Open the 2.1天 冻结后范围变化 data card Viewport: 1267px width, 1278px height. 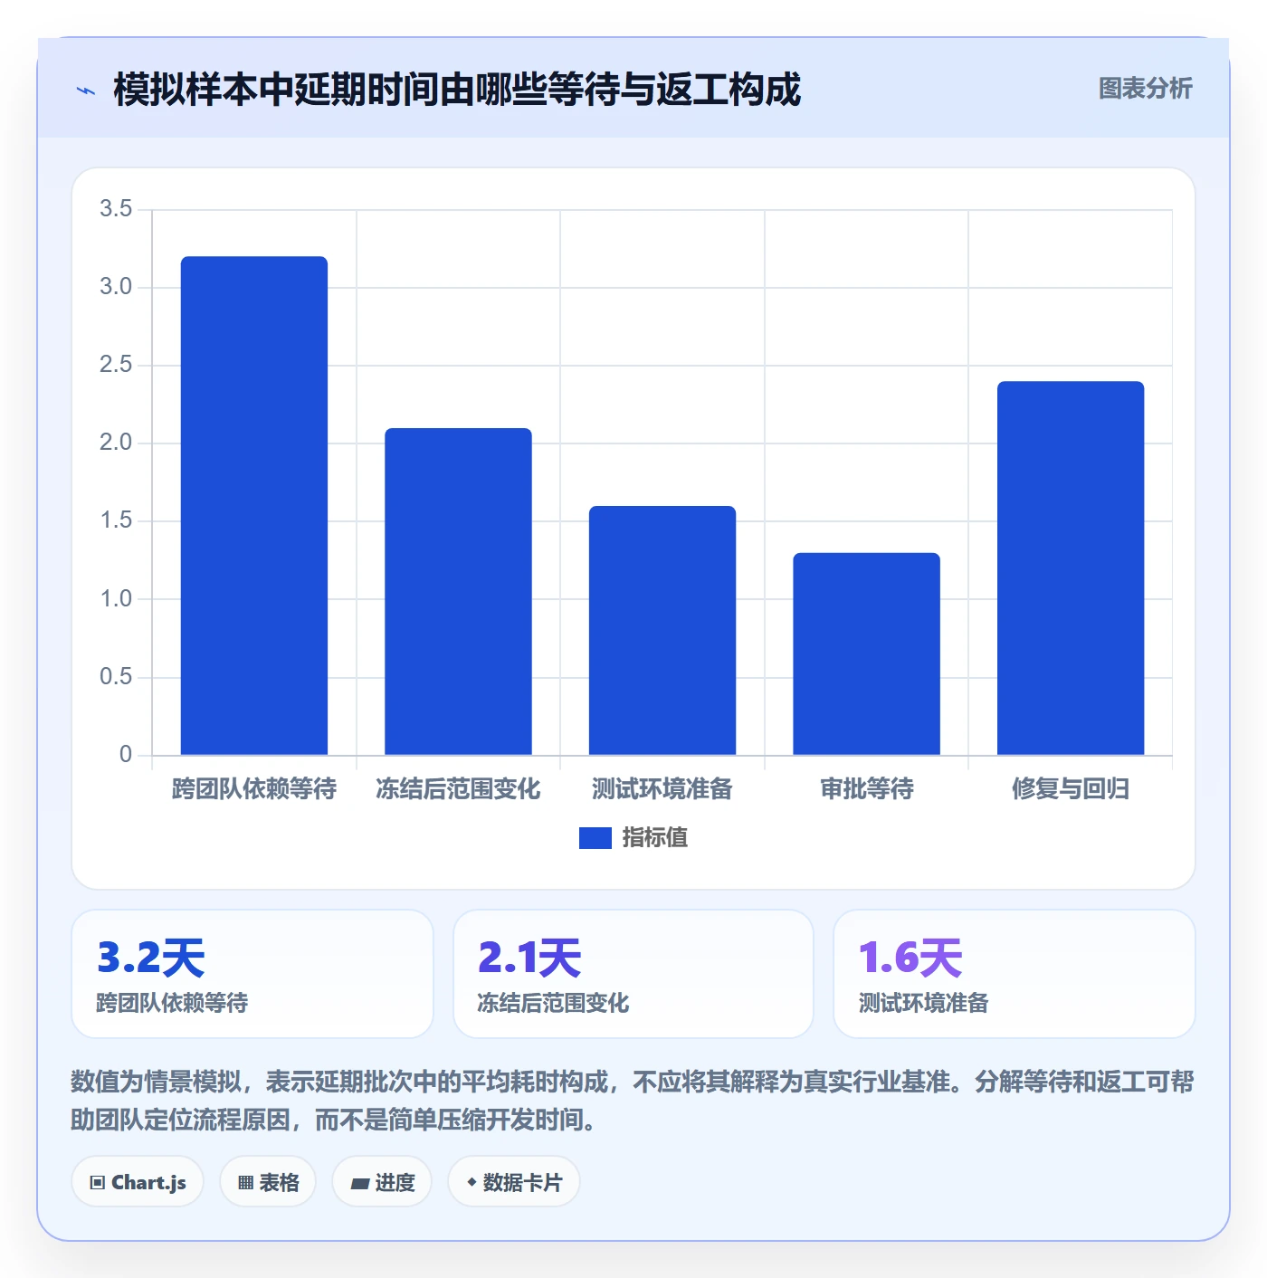coord(633,974)
